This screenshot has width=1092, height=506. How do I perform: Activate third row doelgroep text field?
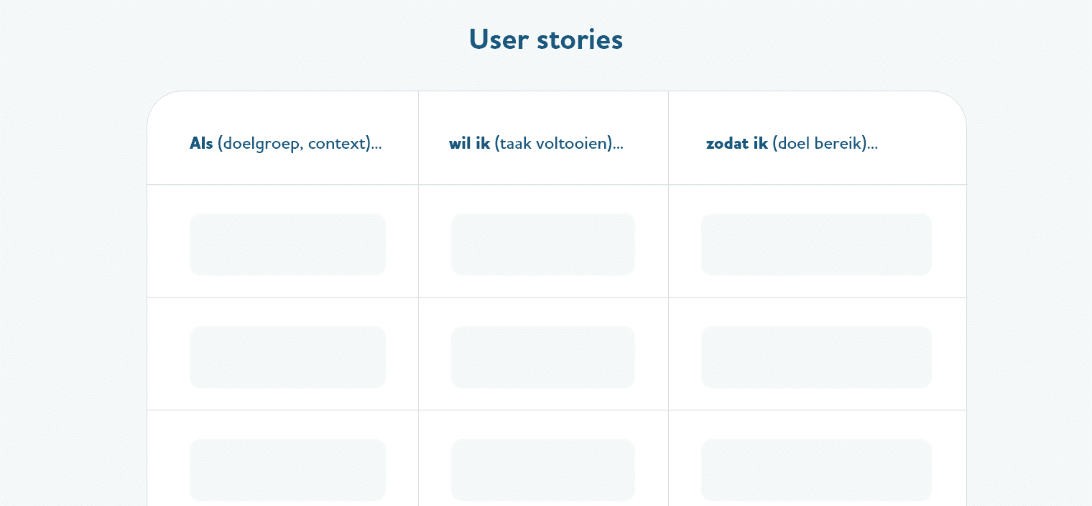tap(287, 470)
